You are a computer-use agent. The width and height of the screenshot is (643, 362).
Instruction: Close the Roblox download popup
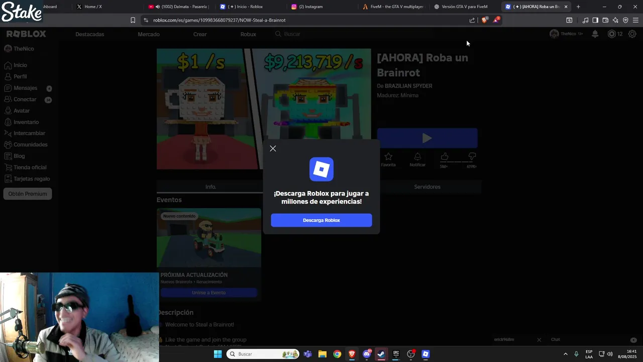click(273, 148)
